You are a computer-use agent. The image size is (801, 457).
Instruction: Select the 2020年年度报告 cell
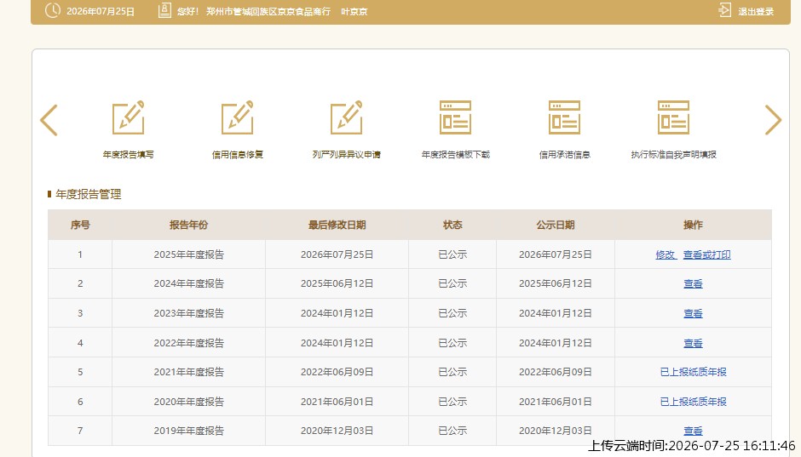click(x=188, y=402)
